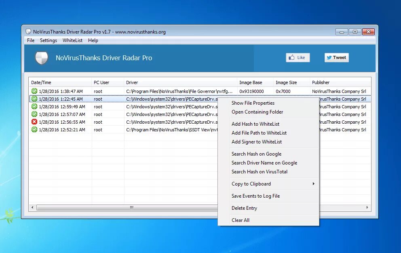Screen dimensions: 401x253
Task: Sort by Driver column header
Action: [181, 82]
